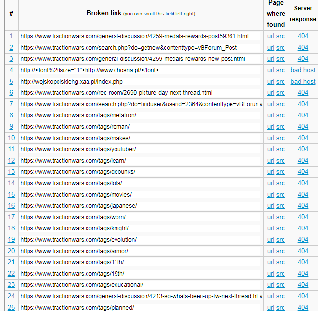Click the url link for tags/learn row
The height and width of the screenshot is (311, 318).
270,161
